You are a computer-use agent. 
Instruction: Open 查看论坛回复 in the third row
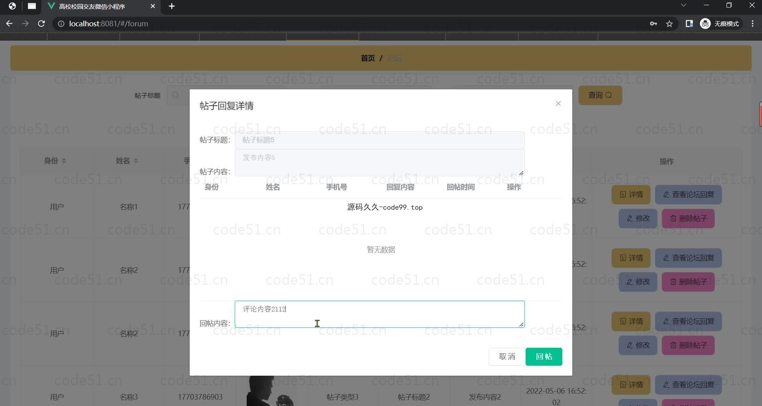click(x=688, y=321)
